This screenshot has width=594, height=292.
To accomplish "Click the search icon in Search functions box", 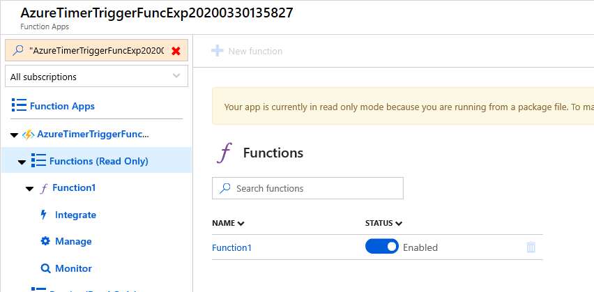I will coord(225,188).
